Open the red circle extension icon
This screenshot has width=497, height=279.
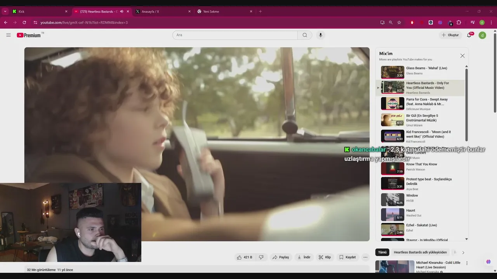pyautogui.click(x=421, y=22)
